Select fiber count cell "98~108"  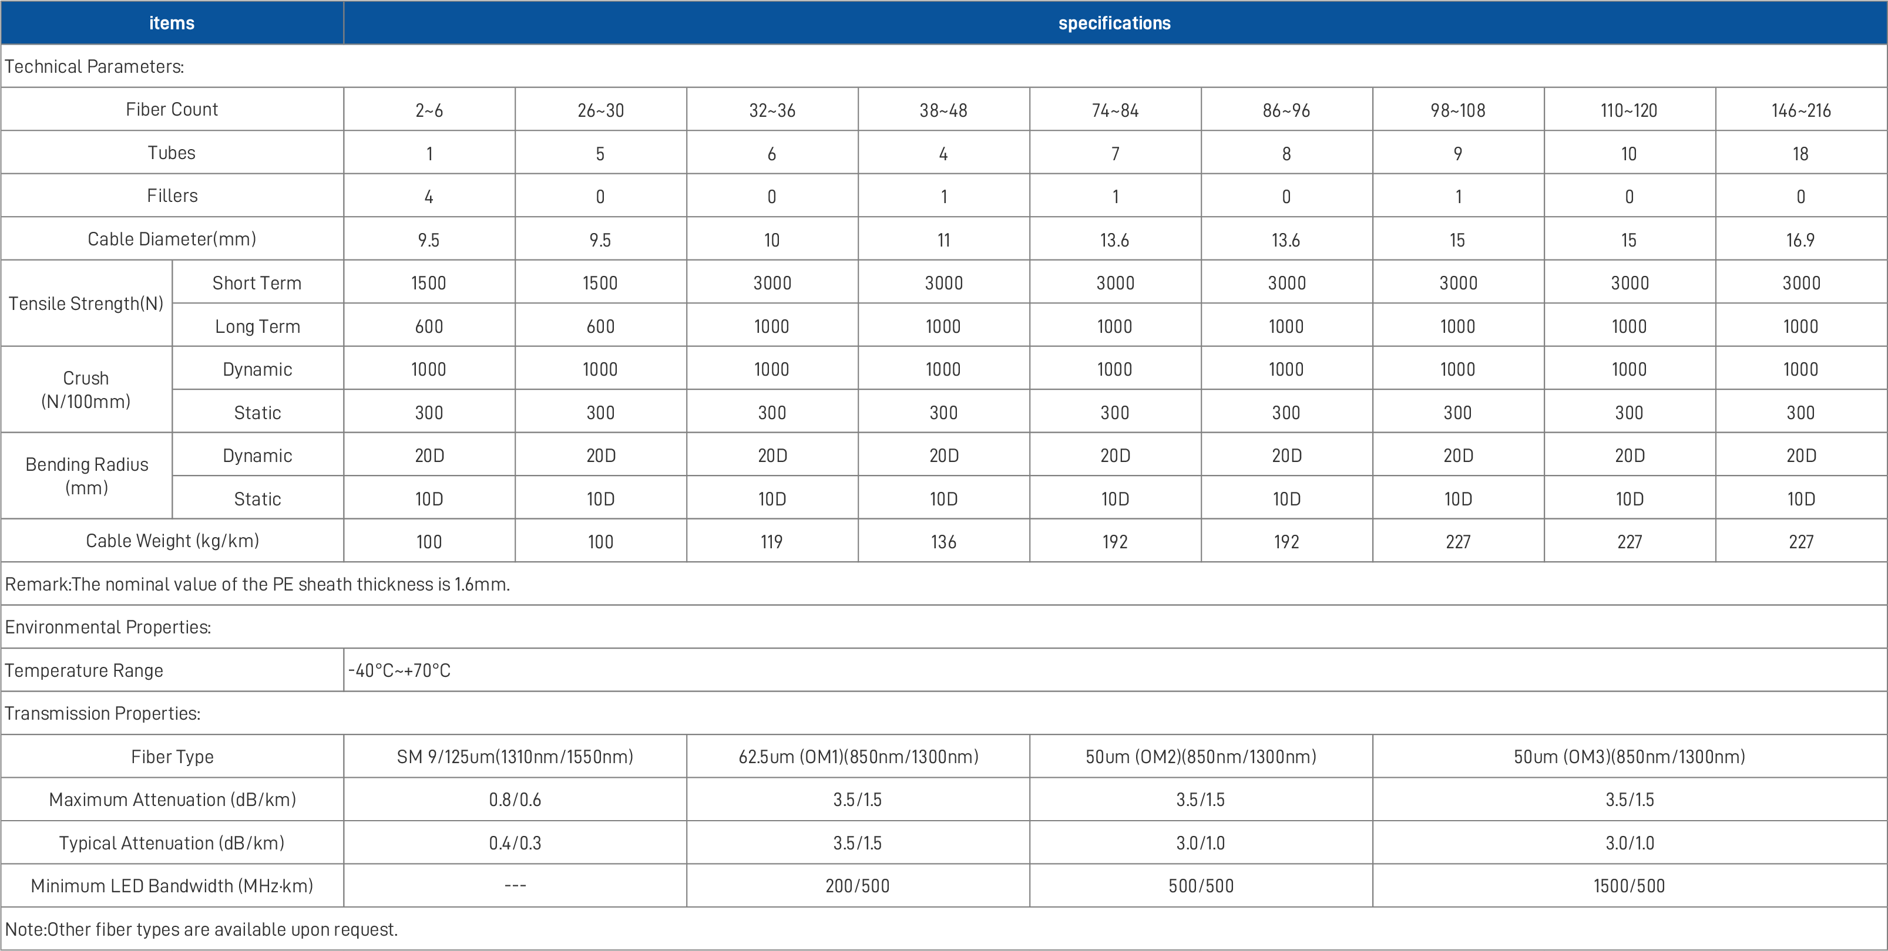1458,110
